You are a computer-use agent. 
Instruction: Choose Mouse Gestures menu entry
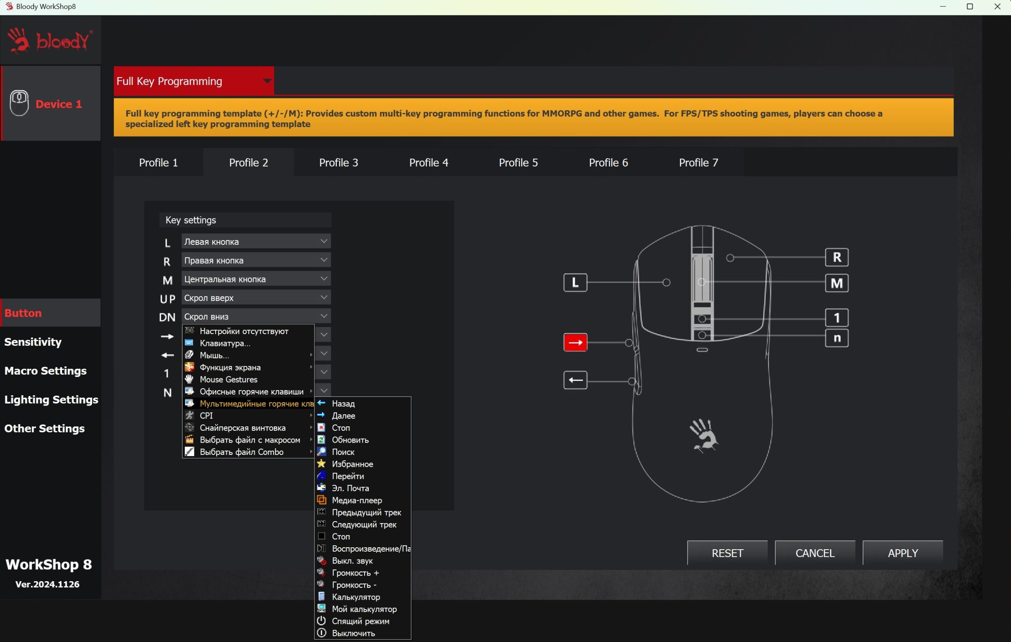248,379
